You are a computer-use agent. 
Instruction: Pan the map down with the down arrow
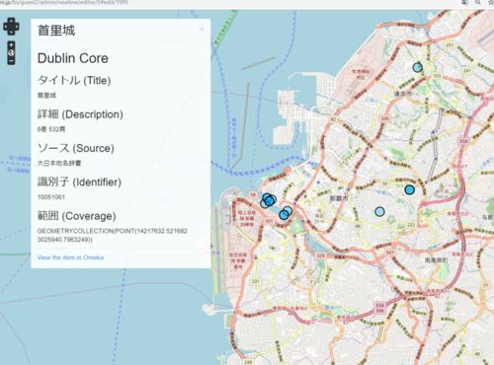coord(11,32)
